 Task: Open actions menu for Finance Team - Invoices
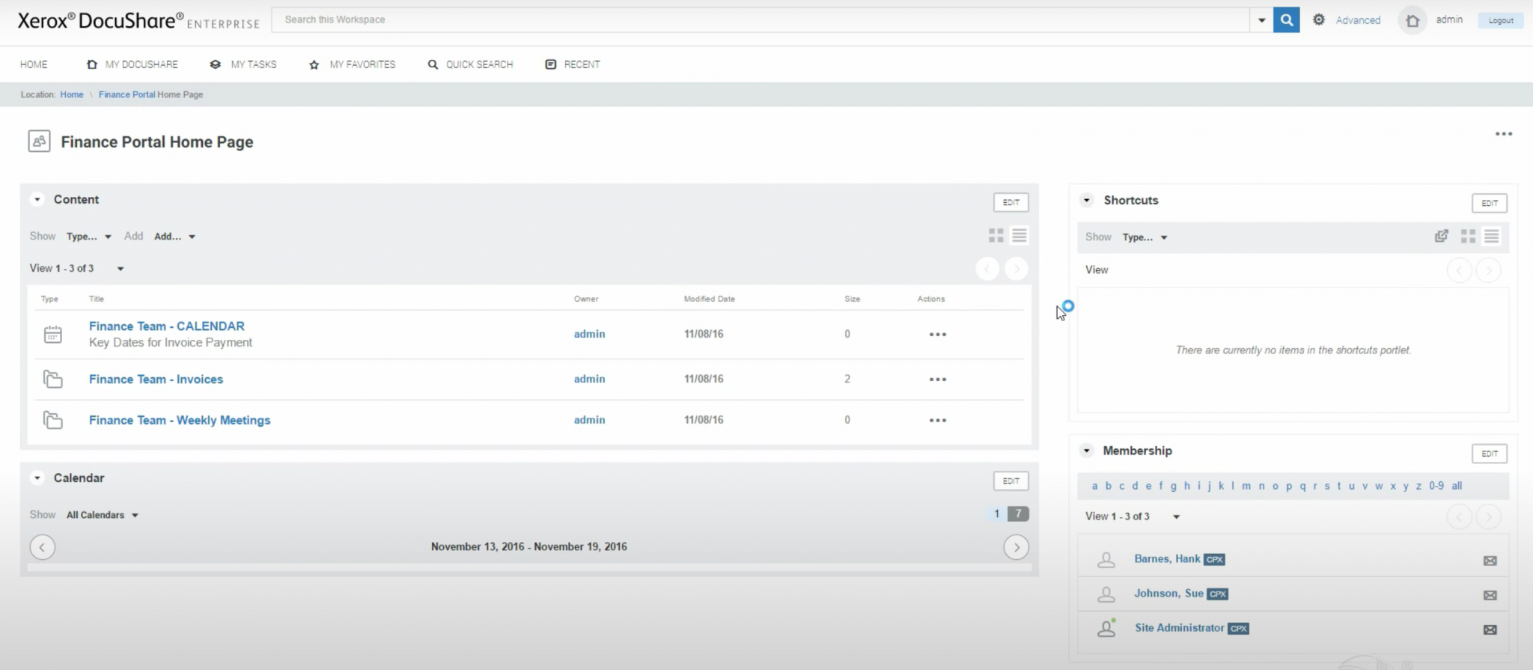(937, 380)
